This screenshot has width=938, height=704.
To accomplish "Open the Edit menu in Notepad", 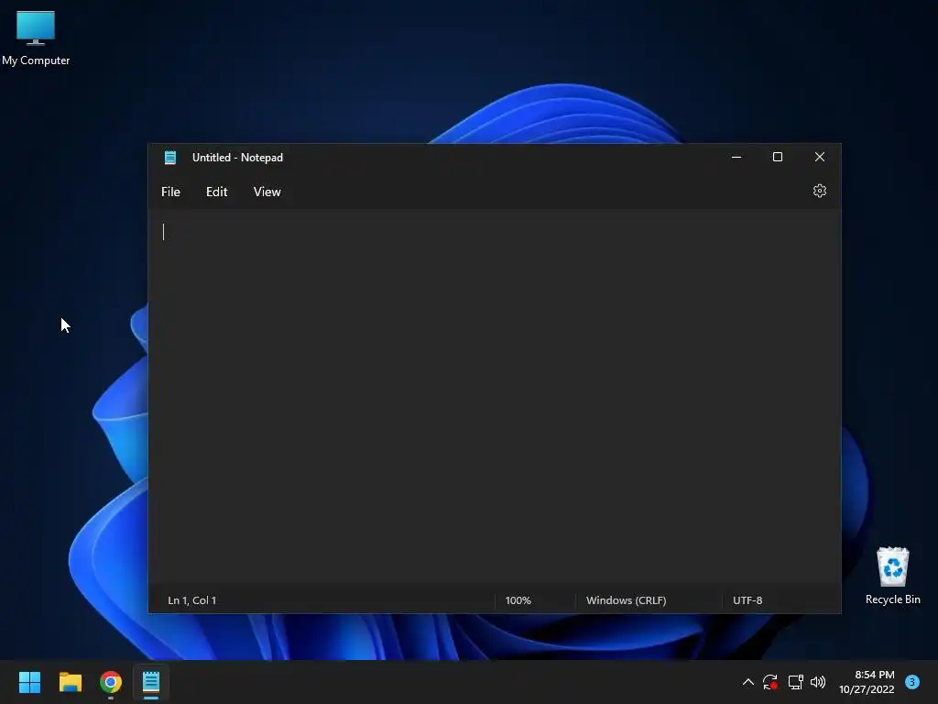I will coord(216,192).
